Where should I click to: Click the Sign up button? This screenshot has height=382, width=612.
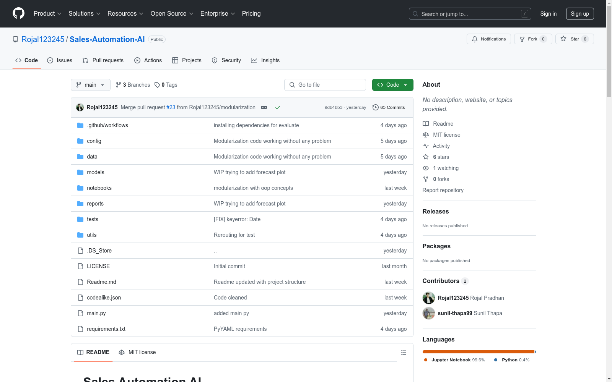tap(580, 14)
